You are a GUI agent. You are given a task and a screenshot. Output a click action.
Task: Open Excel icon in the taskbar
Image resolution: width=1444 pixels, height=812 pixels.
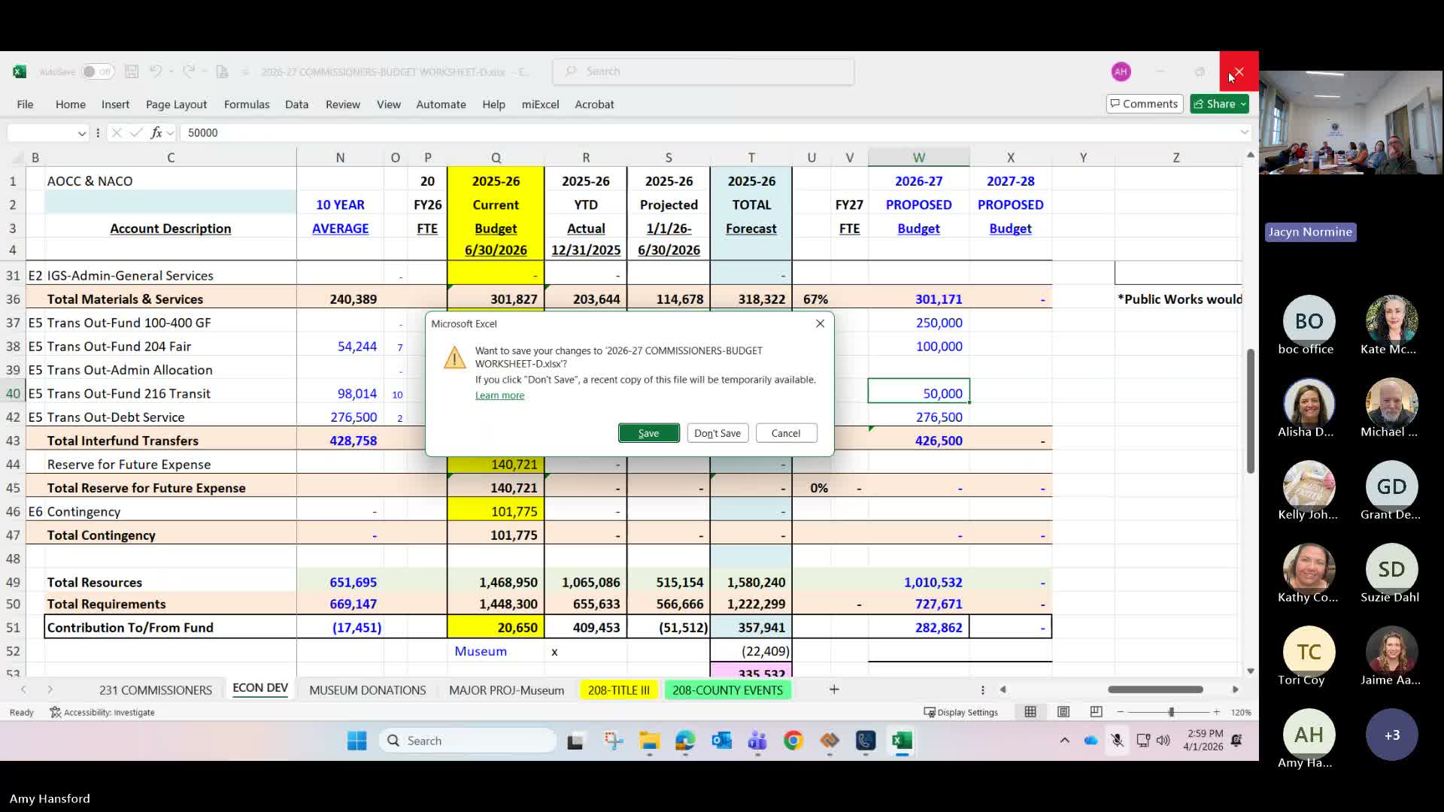pos(902,741)
